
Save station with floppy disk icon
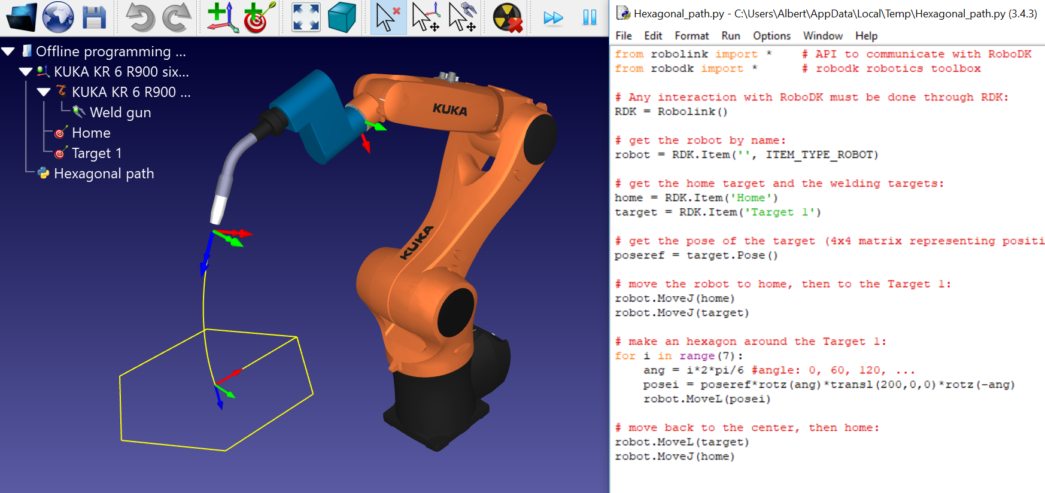coord(94,17)
